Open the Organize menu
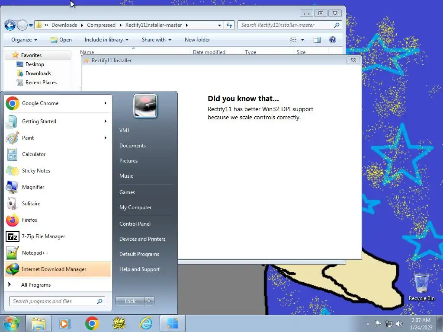The height and width of the screenshot is (332, 443). tap(24, 40)
